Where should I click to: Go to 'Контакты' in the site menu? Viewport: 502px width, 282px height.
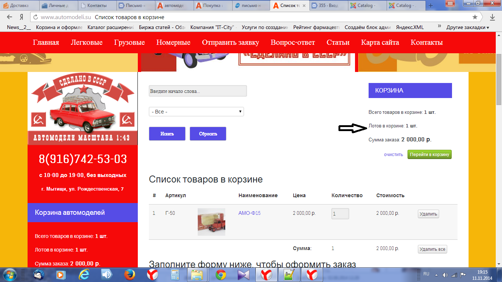[x=426, y=43]
